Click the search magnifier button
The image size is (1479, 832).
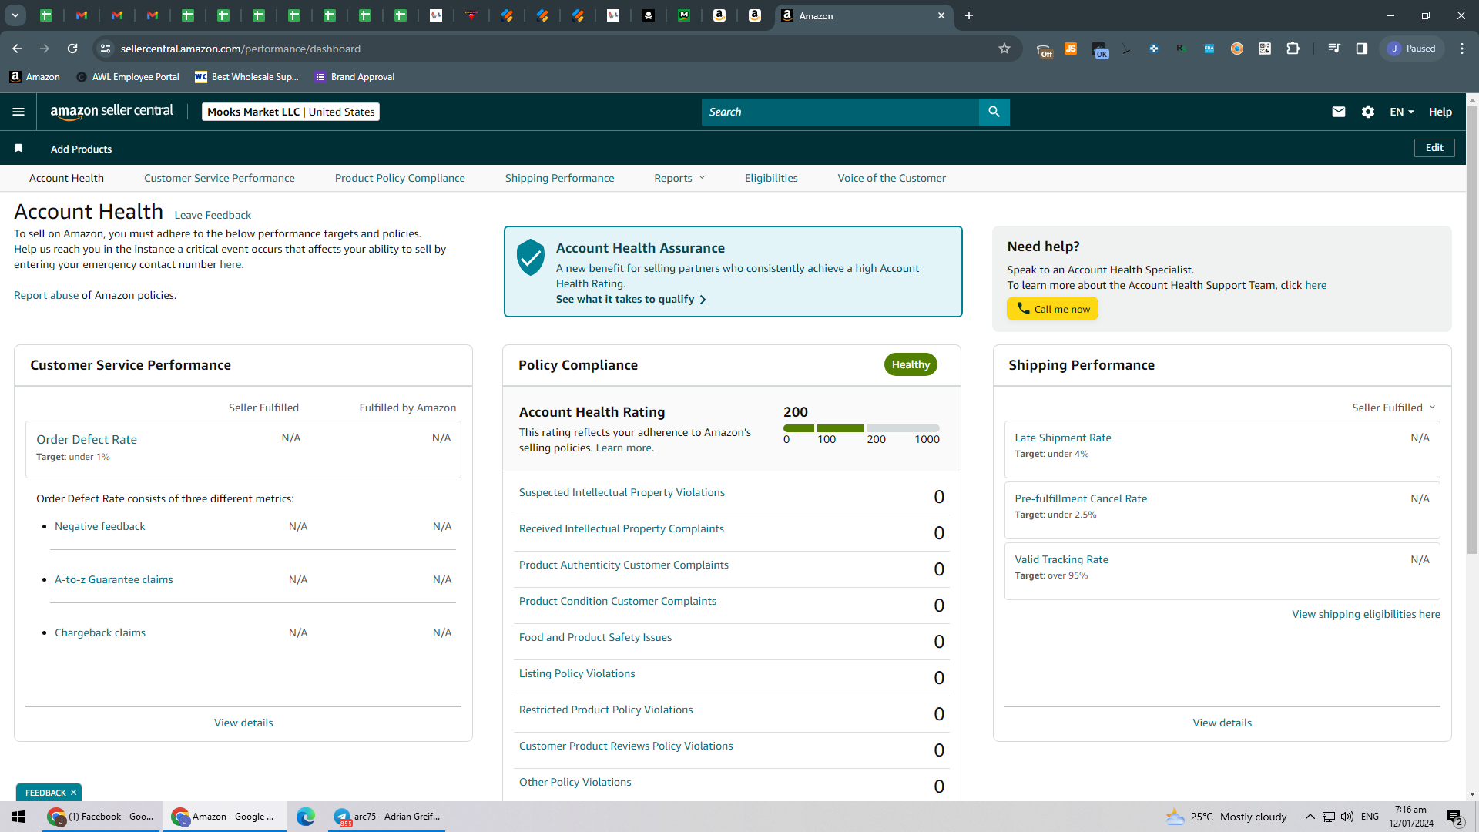click(x=994, y=112)
